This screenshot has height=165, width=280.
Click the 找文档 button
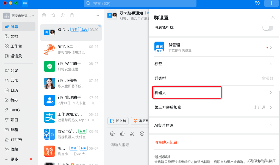click(118, 121)
